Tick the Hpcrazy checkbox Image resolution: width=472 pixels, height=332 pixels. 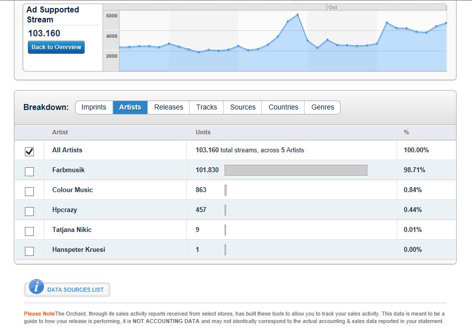pos(29,212)
